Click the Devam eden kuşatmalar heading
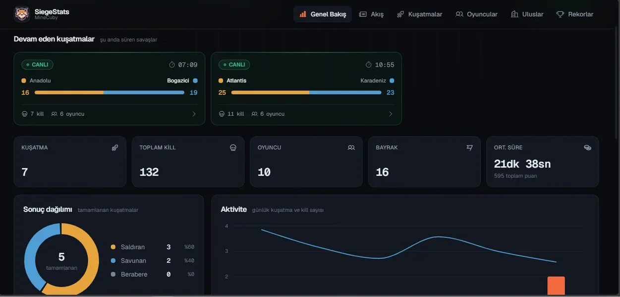620x297 pixels. coord(54,39)
